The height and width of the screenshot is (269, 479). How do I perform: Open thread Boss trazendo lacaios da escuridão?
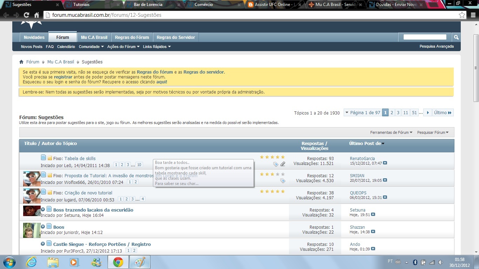click(93, 210)
